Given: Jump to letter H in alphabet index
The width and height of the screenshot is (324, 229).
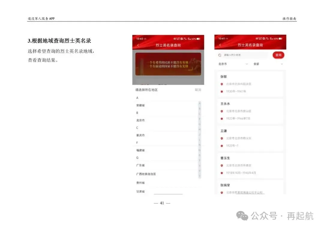Looking at the screenshot, I should click(199, 129).
